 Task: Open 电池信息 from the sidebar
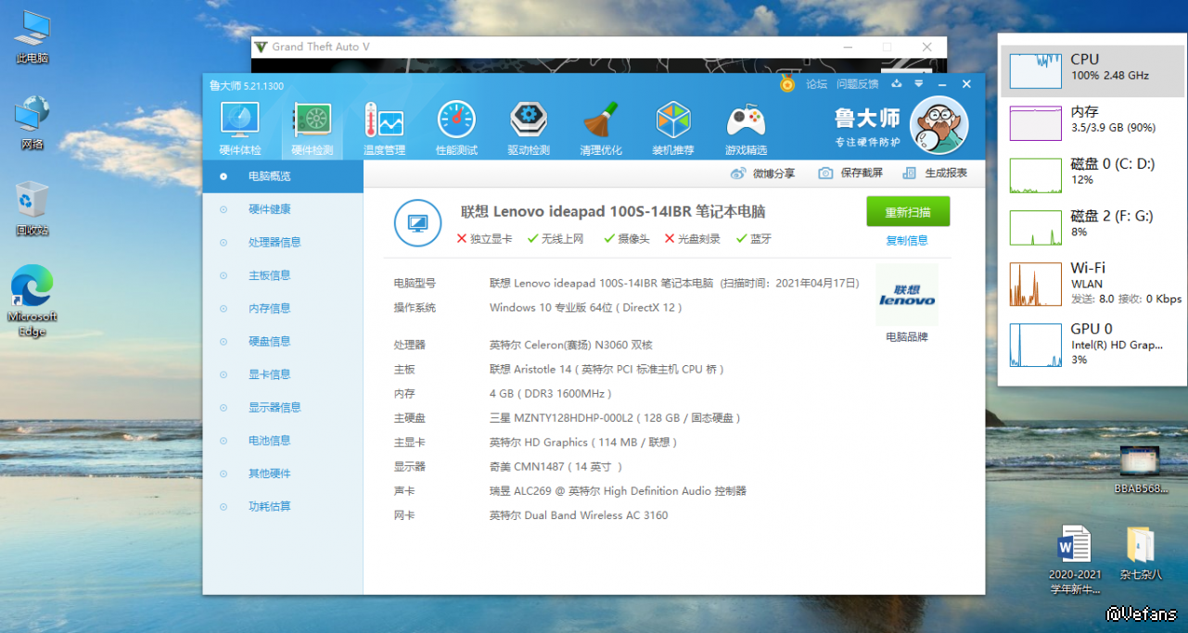click(x=269, y=441)
